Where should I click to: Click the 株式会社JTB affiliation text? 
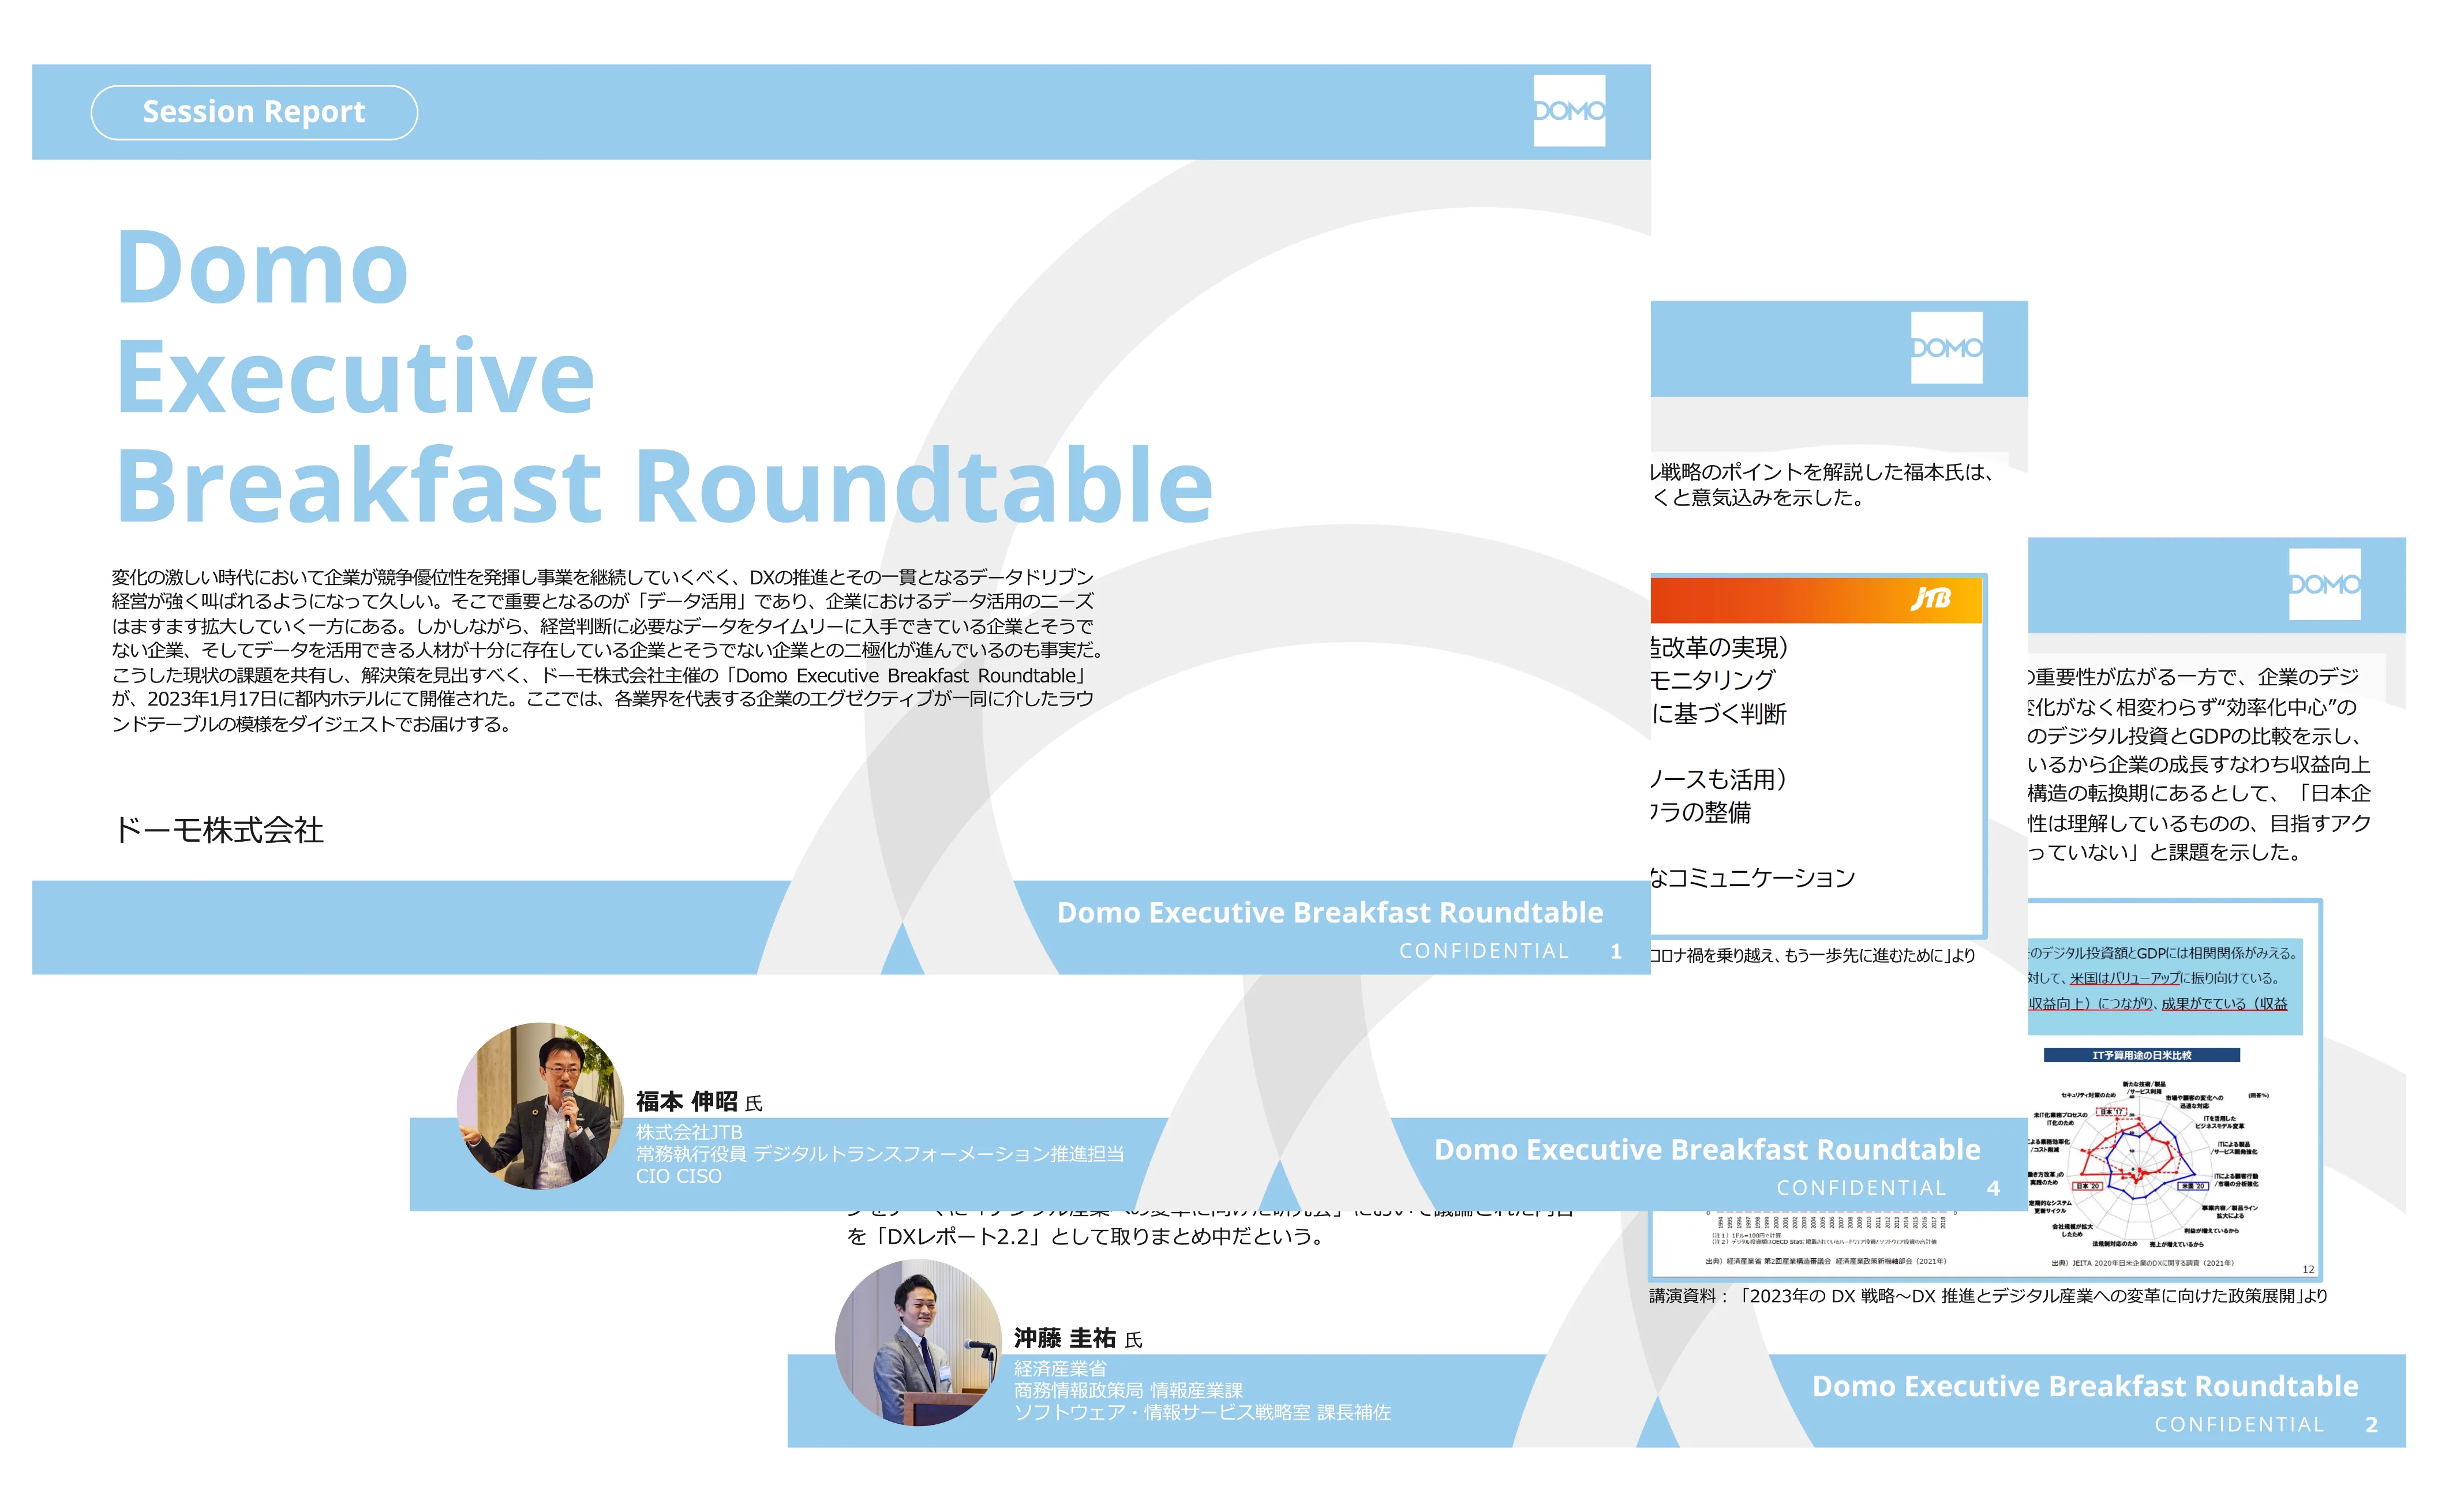pyautogui.click(x=689, y=1132)
